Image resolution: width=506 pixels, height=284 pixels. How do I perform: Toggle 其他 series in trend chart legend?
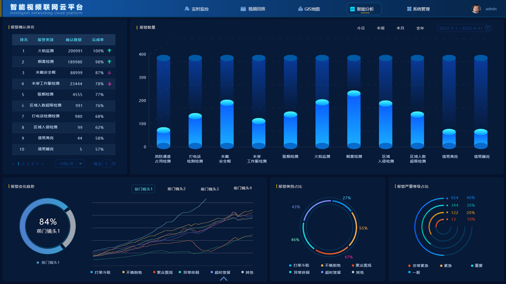click(247, 273)
